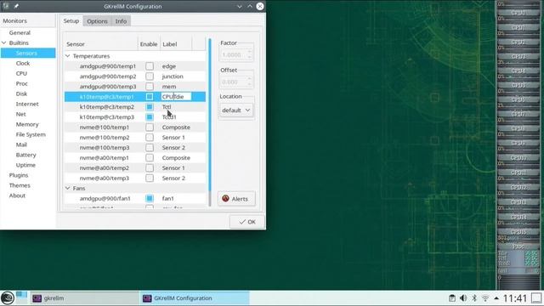Switch to the Info tab
544x306 pixels.
121,21
